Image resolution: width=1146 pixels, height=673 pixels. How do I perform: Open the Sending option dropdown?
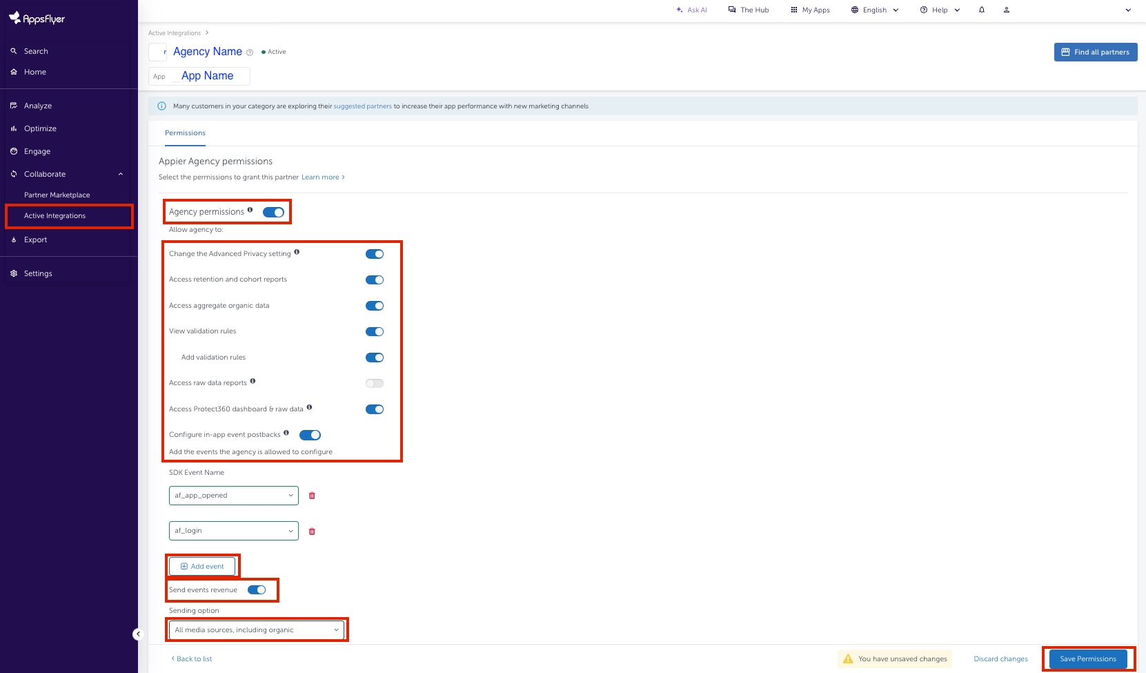[x=257, y=630]
